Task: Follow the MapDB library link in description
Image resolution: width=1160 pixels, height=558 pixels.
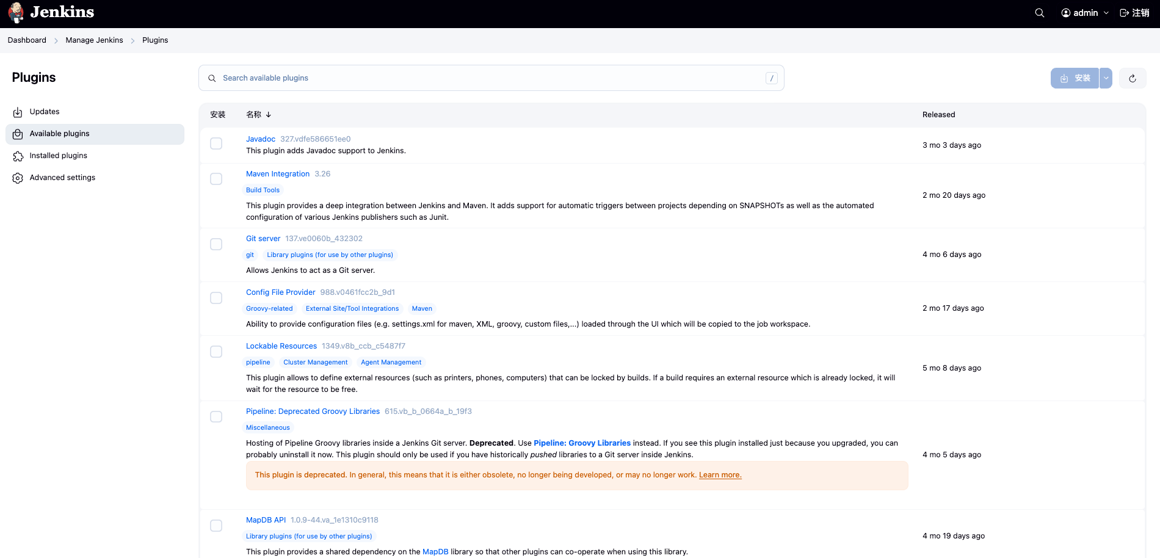Action: coord(435,552)
